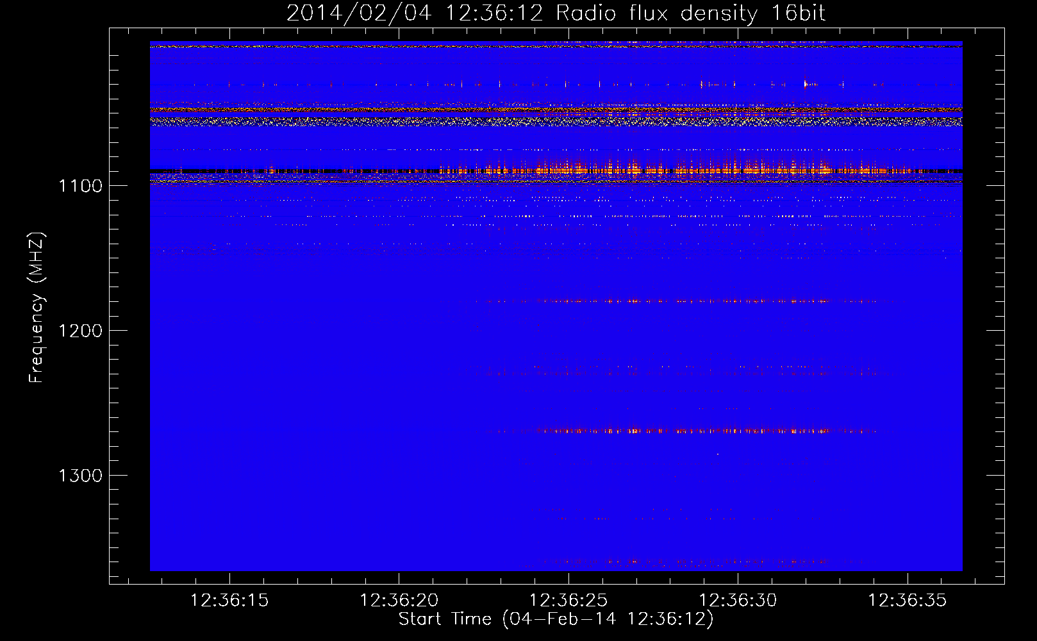This screenshot has width=1037, height=641.
Task: Click the 12:36:25 time tick label
Action: coord(568,601)
